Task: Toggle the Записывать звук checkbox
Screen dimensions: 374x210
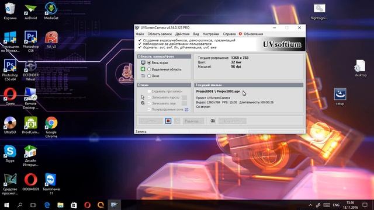Action: (x=149, y=103)
